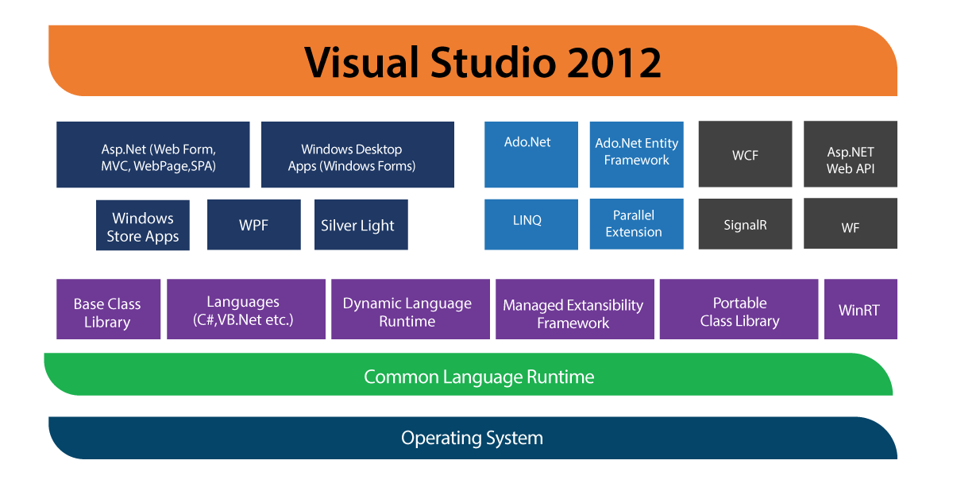Click the WPF box
Image resolution: width=953 pixels, height=499 pixels.
click(254, 225)
